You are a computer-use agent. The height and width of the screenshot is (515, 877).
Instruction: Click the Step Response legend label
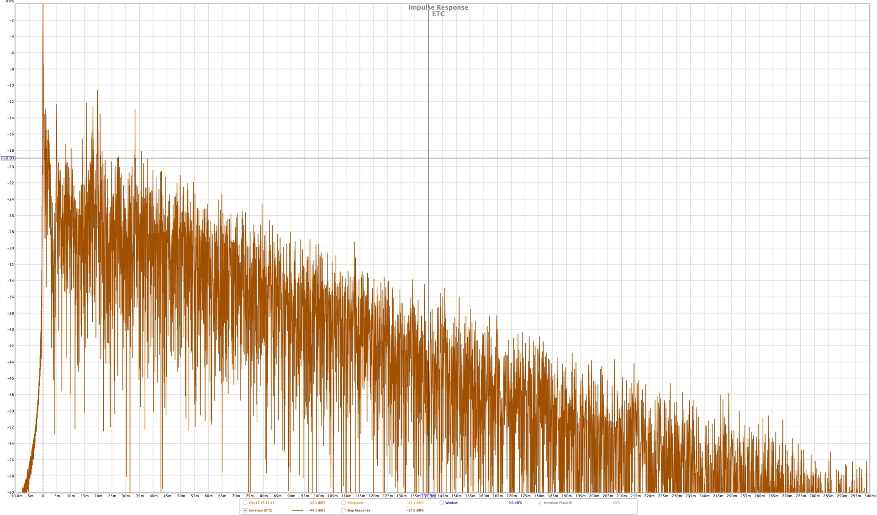click(359, 510)
